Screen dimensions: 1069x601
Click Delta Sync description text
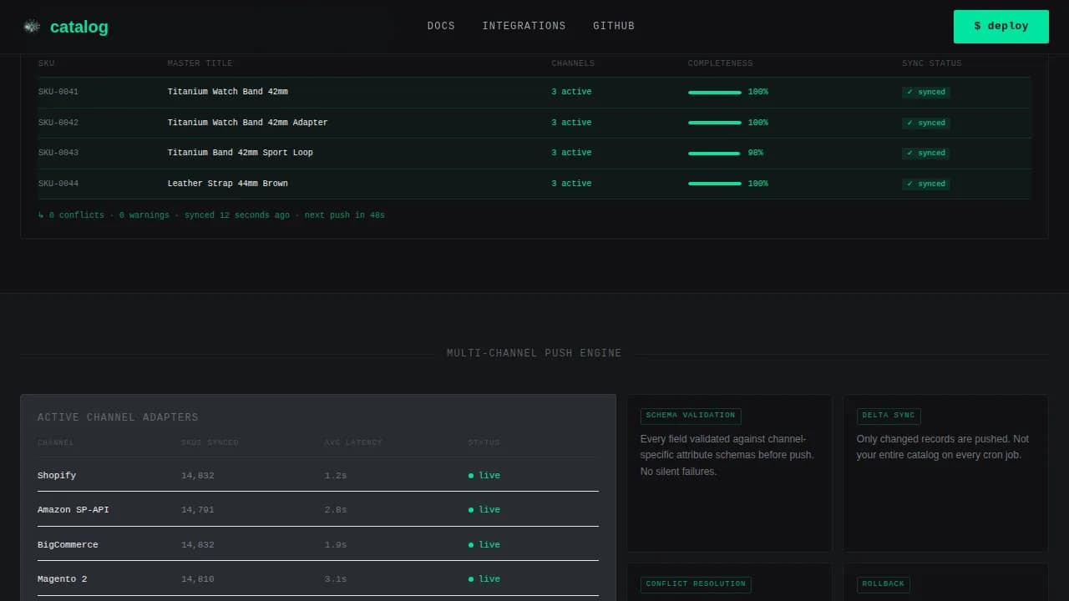coord(943,447)
